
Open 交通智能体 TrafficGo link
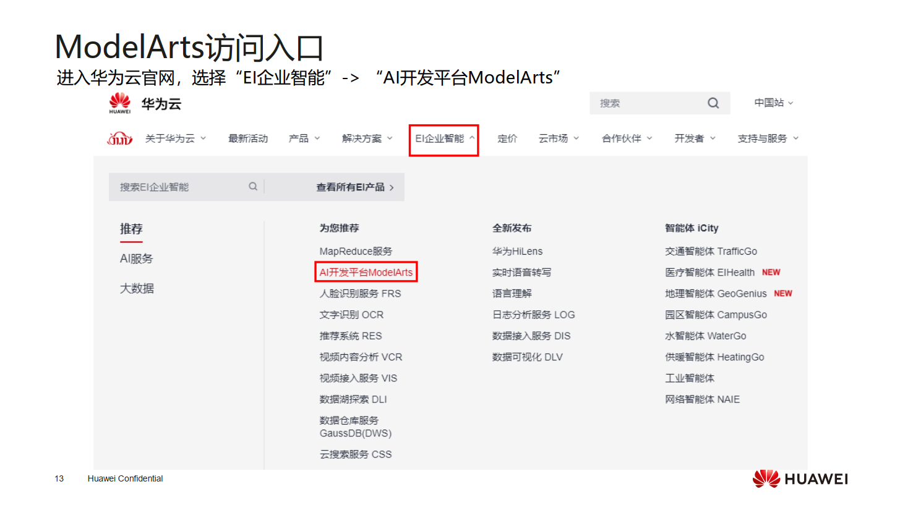pos(711,252)
